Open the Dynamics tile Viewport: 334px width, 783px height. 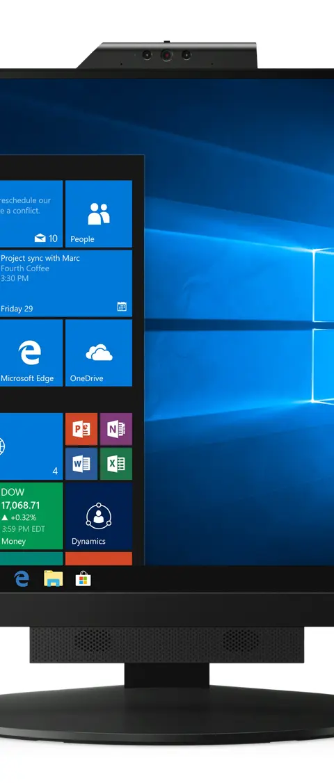(x=99, y=516)
